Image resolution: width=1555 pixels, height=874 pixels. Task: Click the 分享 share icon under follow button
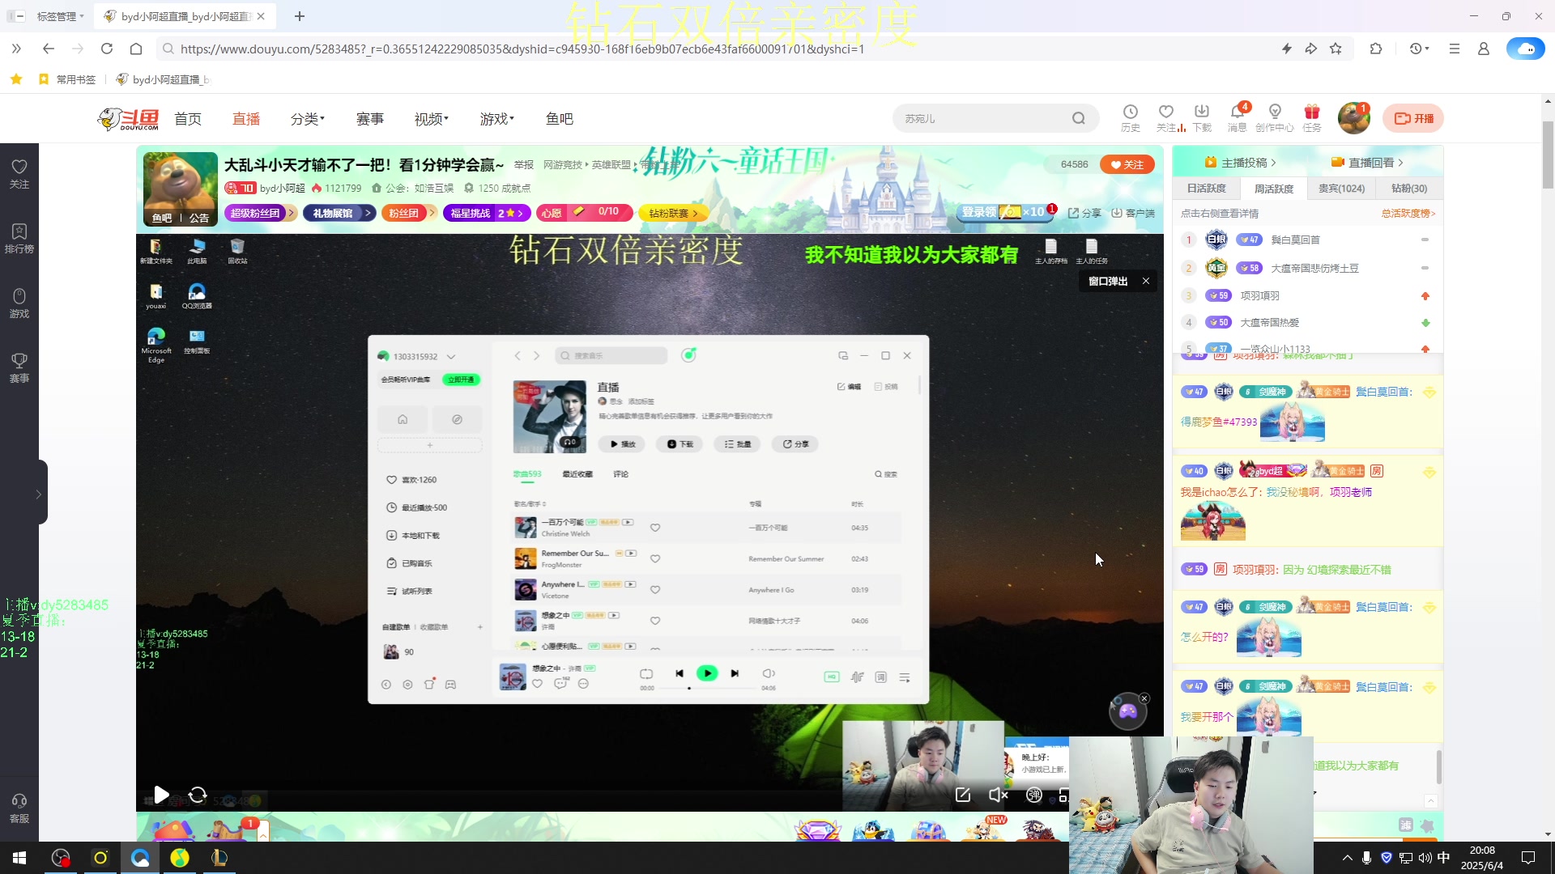(x=1084, y=213)
